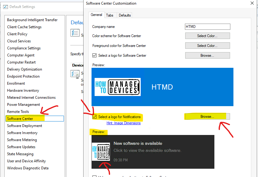Select Enrollment in settings list
258x177 pixels.
[x=16, y=83]
